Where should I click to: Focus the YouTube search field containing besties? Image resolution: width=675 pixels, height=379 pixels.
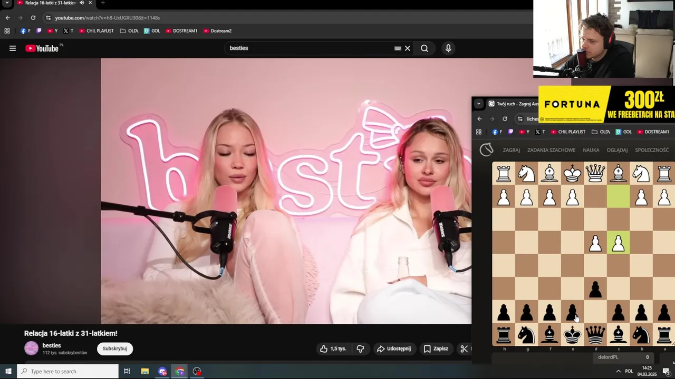point(311,48)
